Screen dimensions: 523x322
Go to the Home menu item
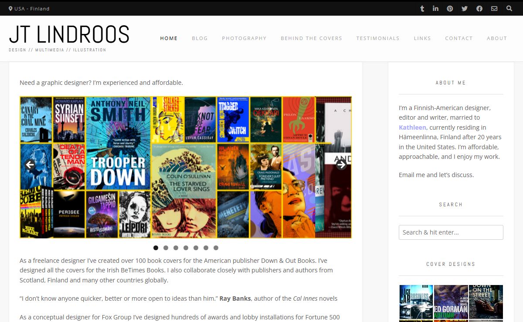click(169, 38)
